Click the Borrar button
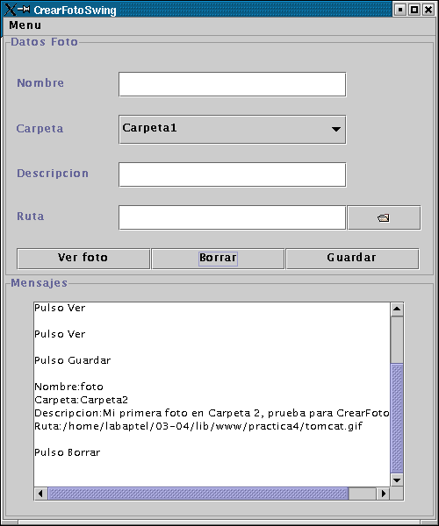Image resolution: width=439 pixels, height=526 pixels. (x=218, y=259)
